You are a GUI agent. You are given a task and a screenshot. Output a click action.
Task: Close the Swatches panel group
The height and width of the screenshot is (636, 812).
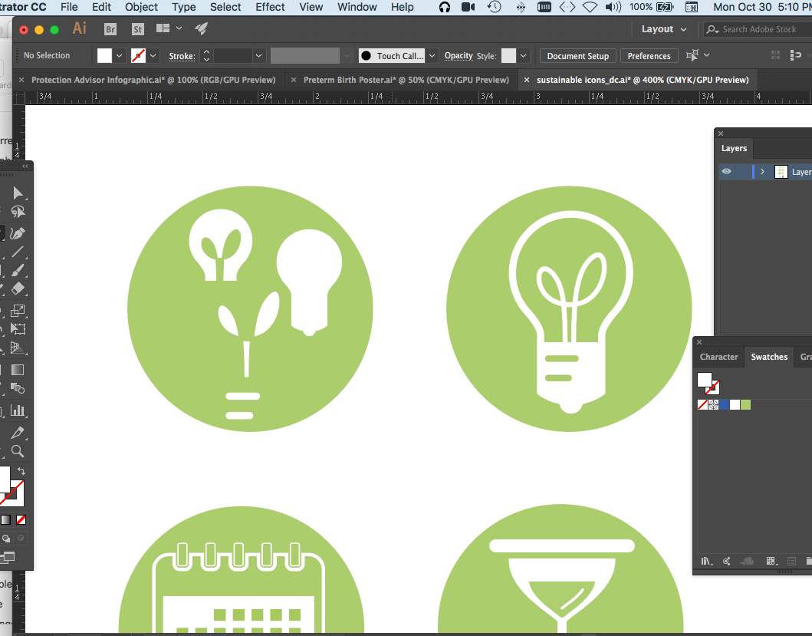coord(699,342)
